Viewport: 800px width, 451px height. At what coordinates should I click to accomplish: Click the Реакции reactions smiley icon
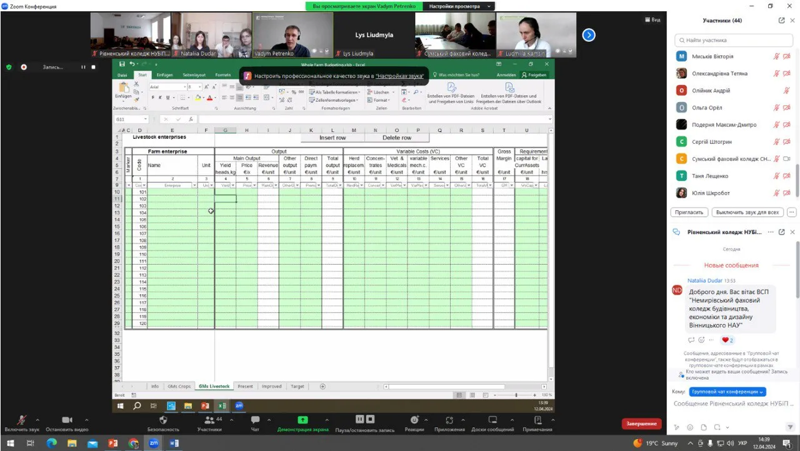414,420
